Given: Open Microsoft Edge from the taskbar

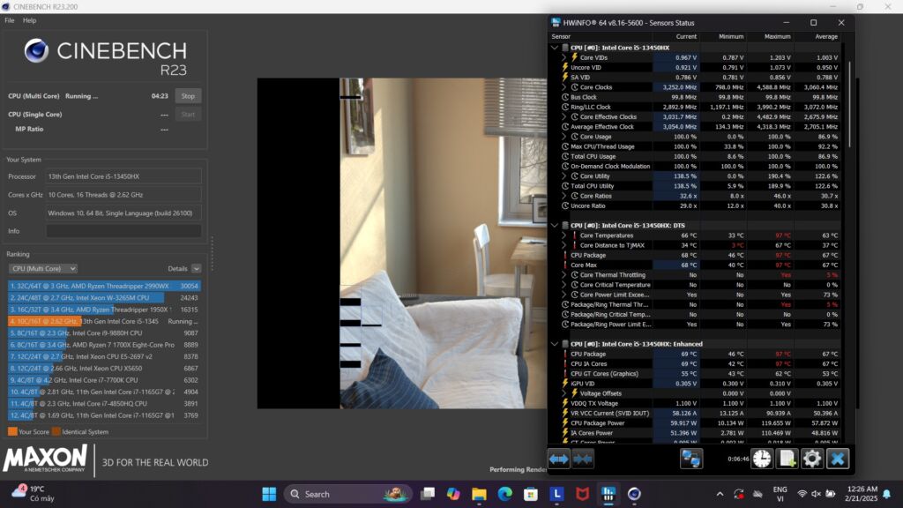Looking at the screenshot, I should tap(505, 494).
